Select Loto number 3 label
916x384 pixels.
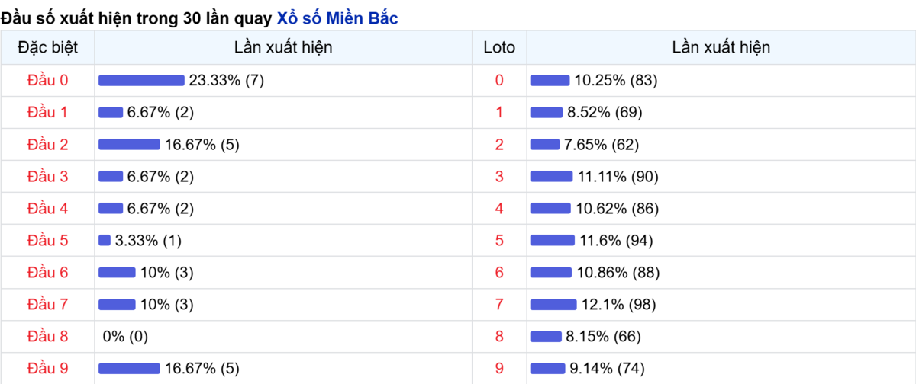pyautogui.click(x=499, y=176)
